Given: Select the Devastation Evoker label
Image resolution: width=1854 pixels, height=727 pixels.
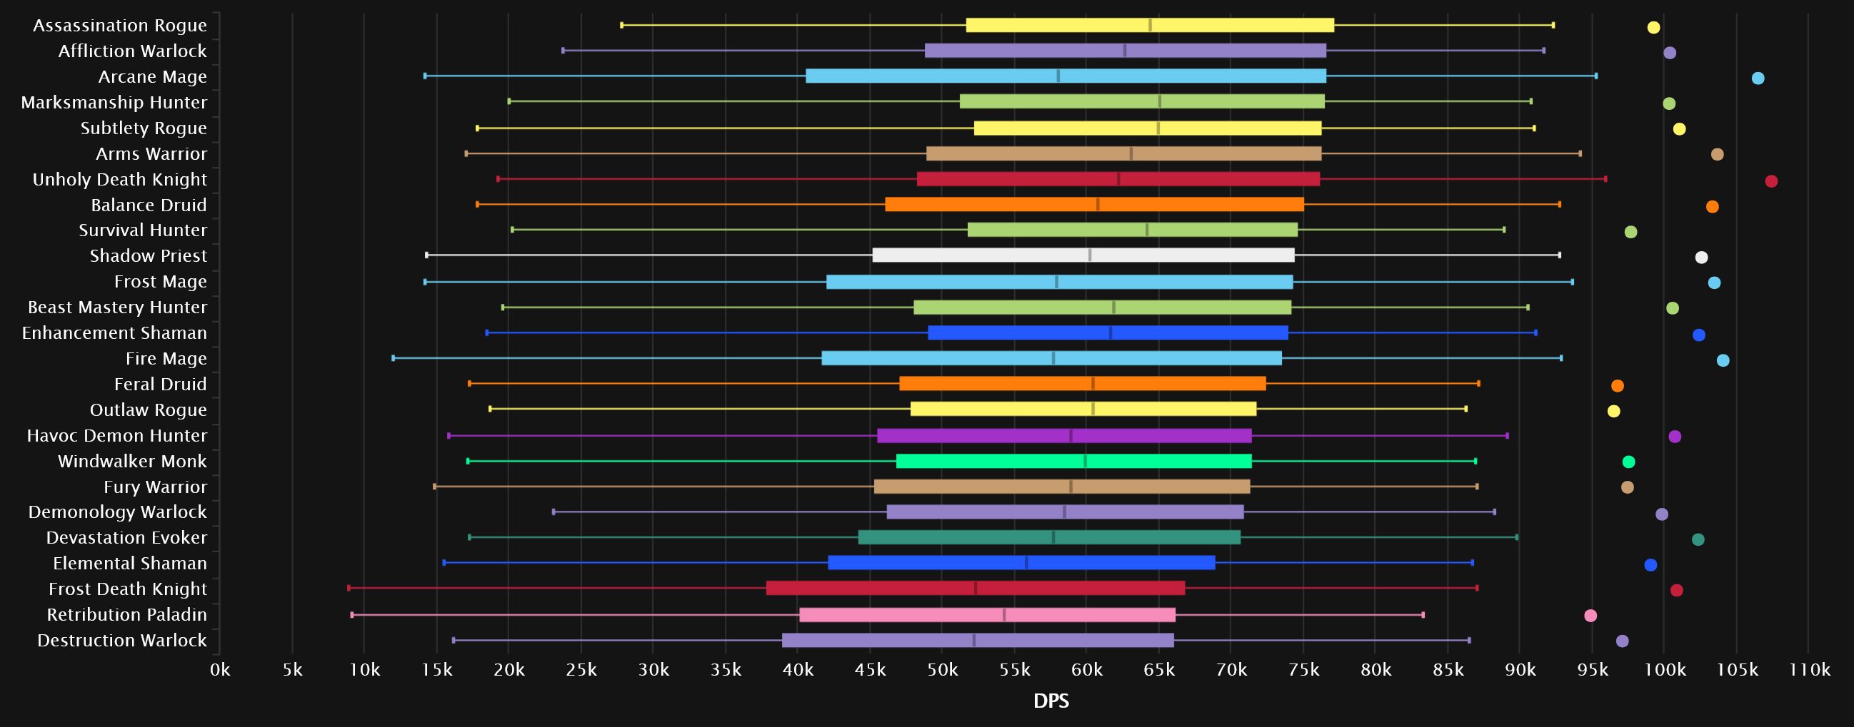Looking at the screenshot, I should (126, 538).
